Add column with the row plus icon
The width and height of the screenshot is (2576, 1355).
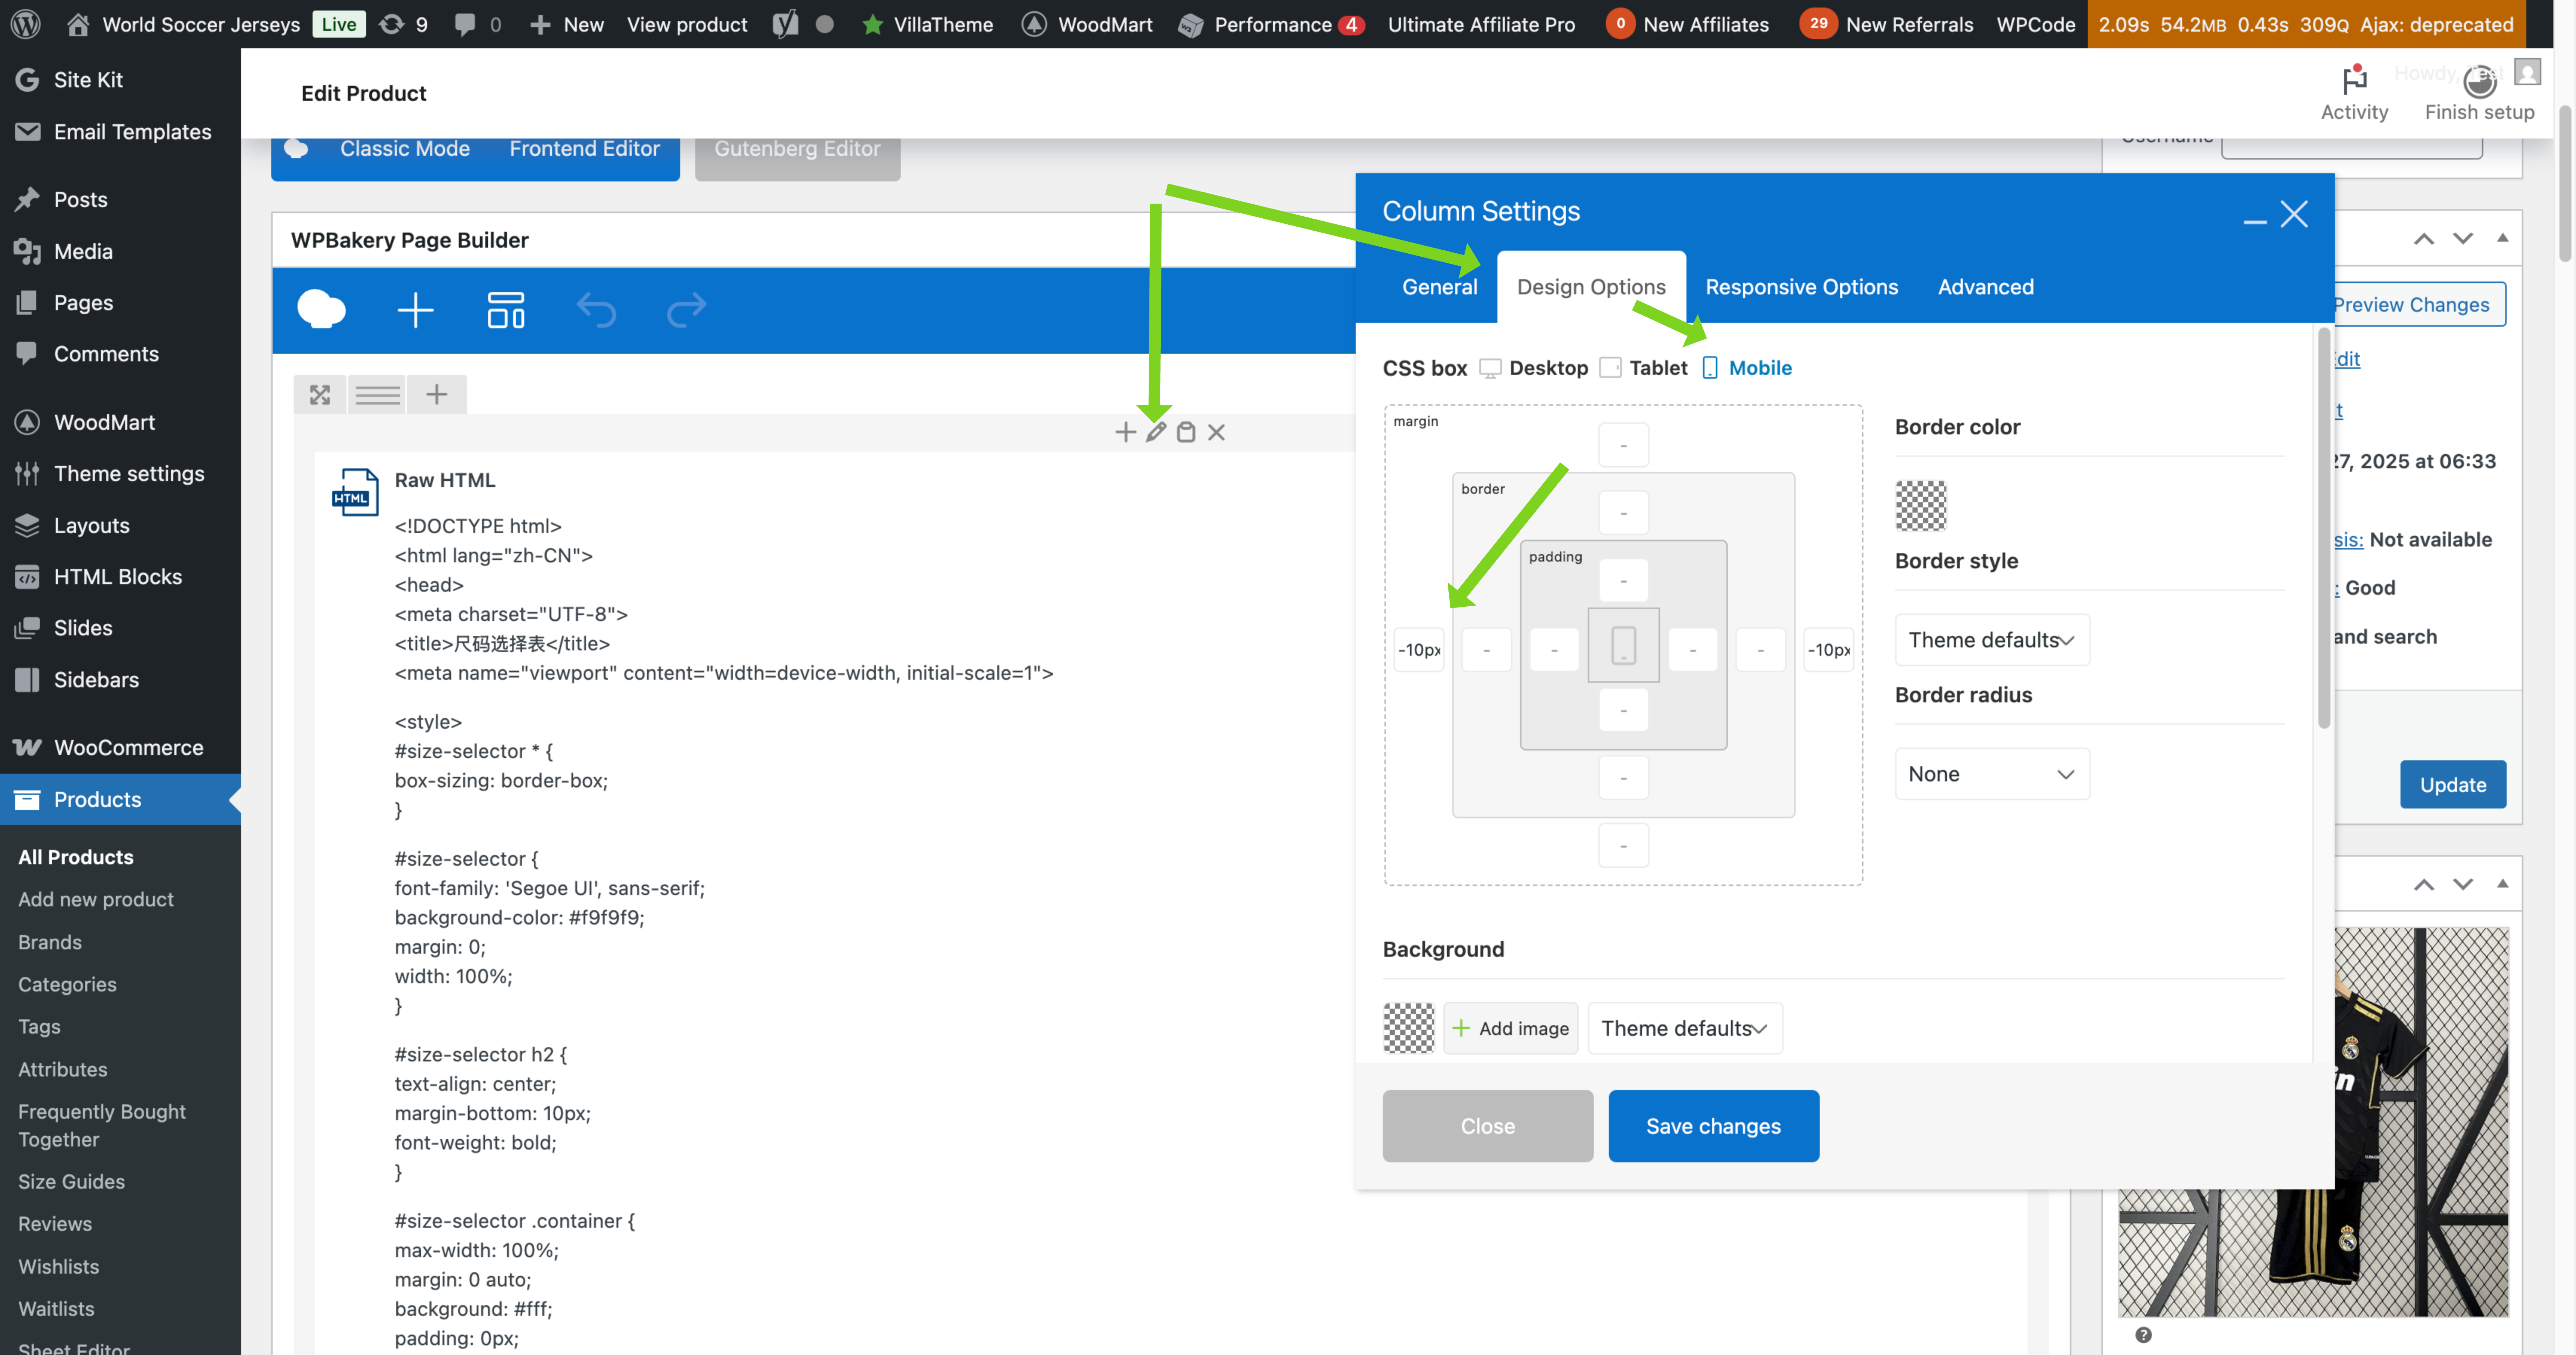click(x=437, y=395)
